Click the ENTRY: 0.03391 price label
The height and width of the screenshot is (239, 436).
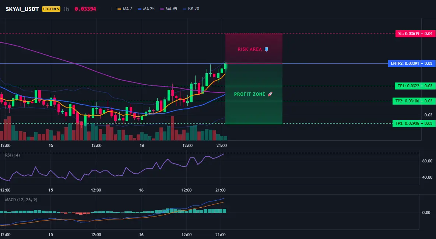pyautogui.click(x=405, y=63)
